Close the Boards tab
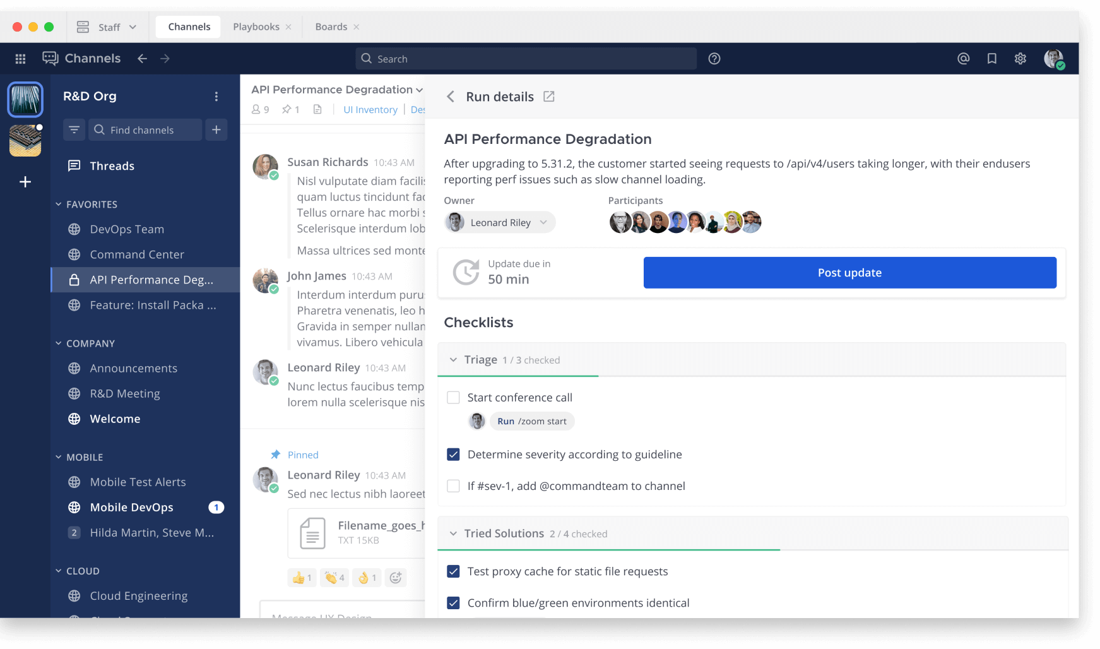The image size is (1100, 649). click(357, 27)
